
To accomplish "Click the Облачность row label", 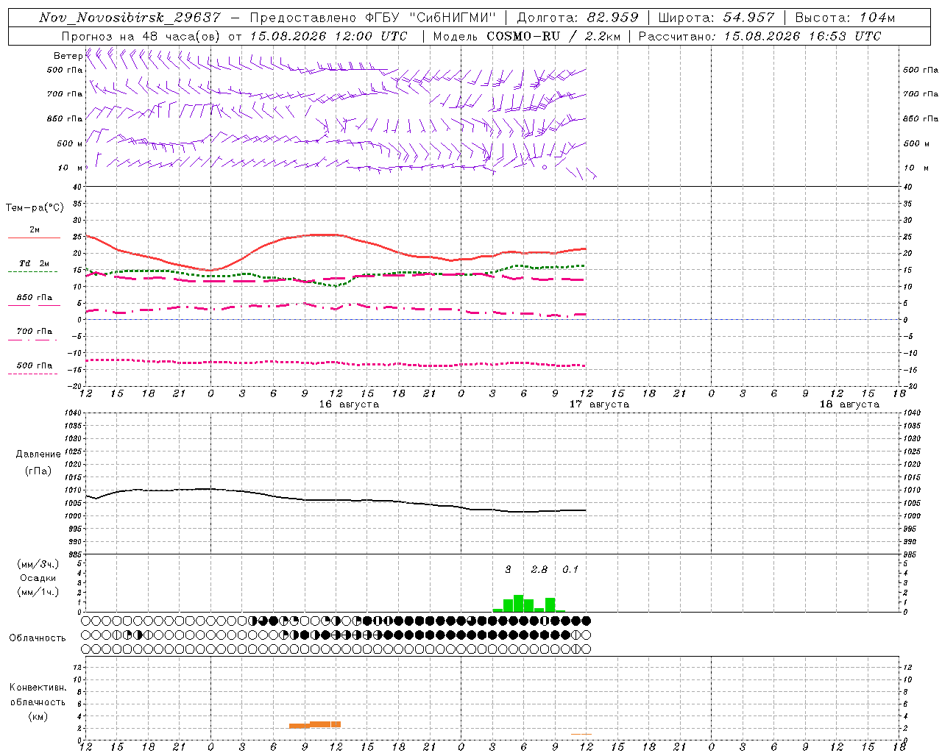I will coord(38,638).
